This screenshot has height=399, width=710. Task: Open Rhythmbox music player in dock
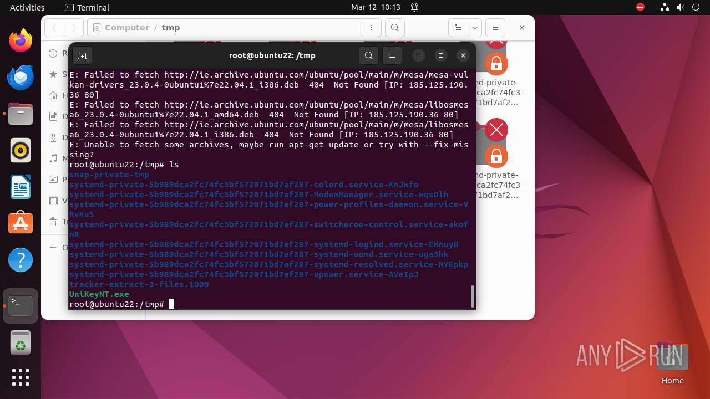tap(21, 150)
